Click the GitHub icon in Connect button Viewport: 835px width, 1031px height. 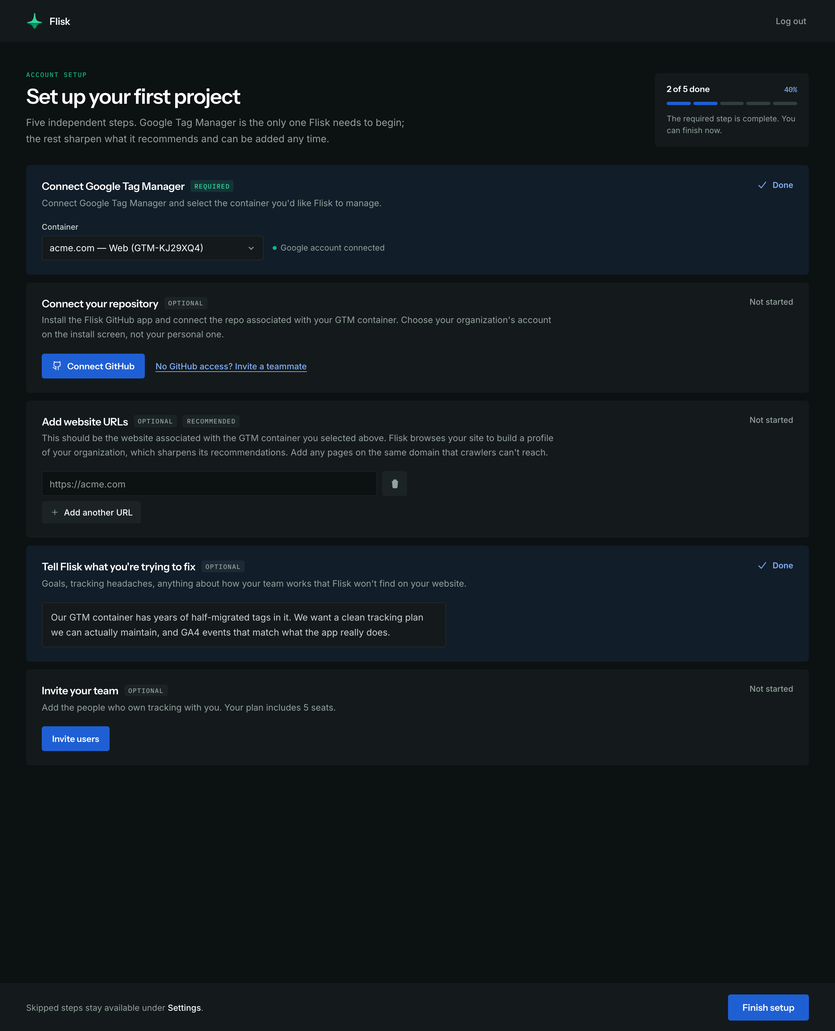pyautogui.click(x=57, y=366)
